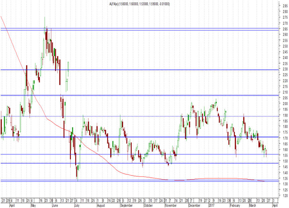Select the 2.00 price axis label
Viewport: 289px width, 208px height.
pyautogui.click(x=285, y=104)
